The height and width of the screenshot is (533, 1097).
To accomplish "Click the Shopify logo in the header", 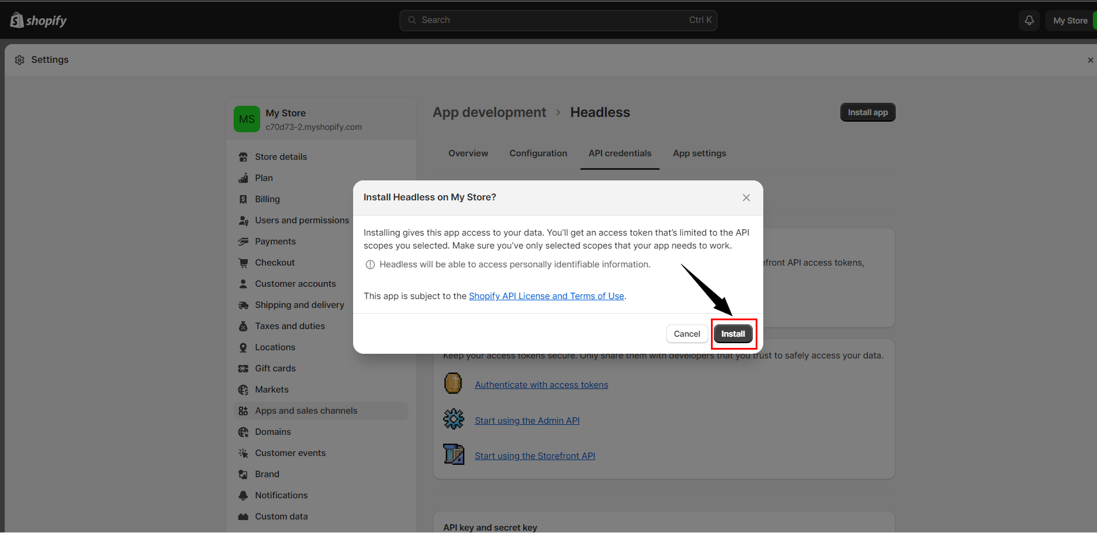I will point(38,21).
